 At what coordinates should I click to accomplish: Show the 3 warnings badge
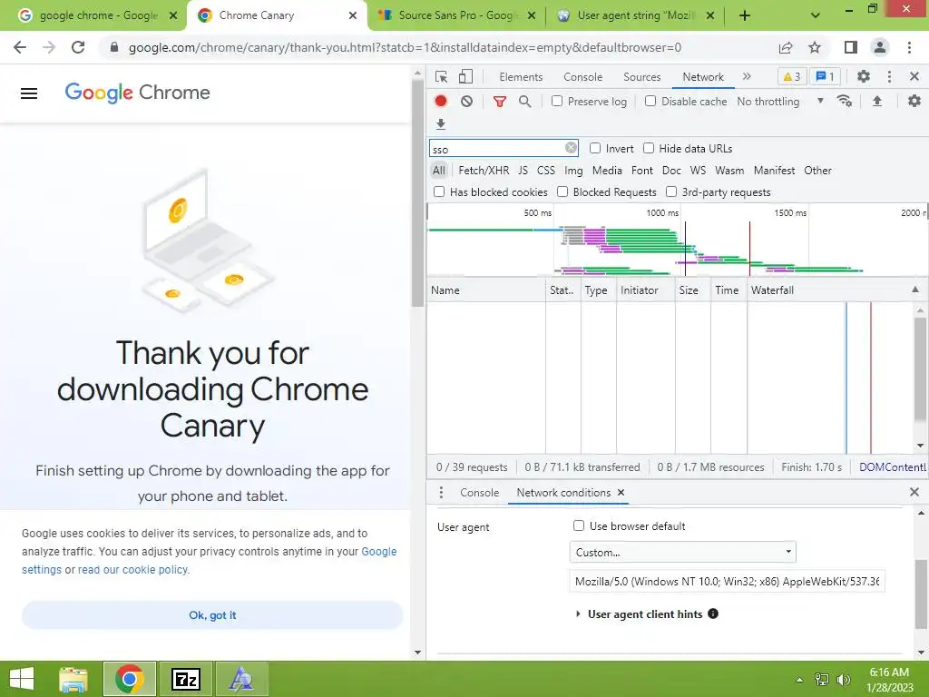tap(791, 76)
